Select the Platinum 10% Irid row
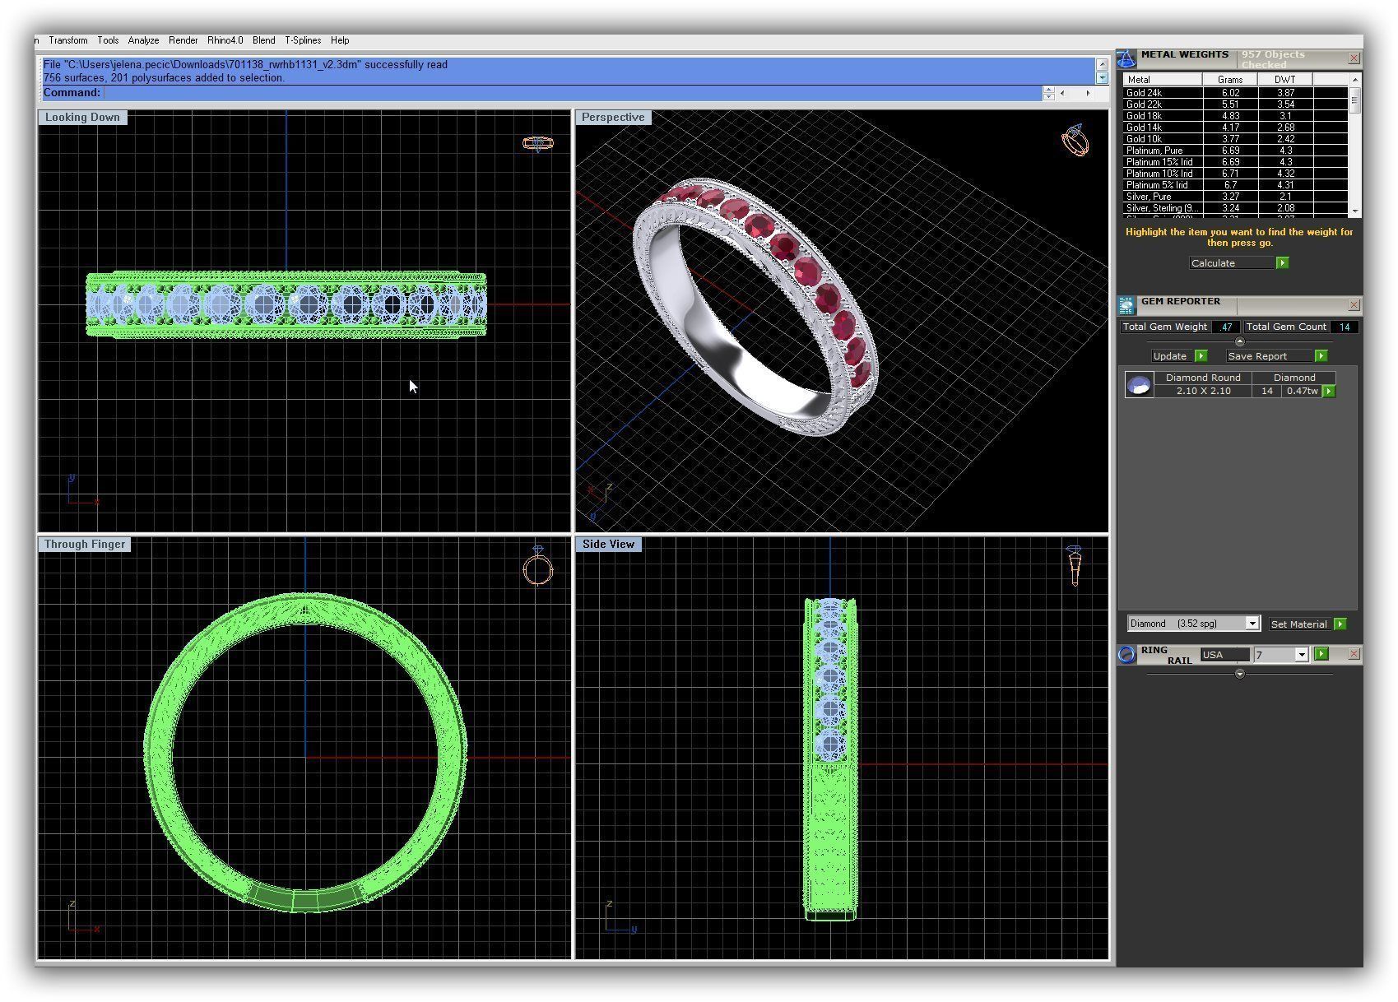The width and height of the screenshot is (1398, 1002). [1235, 174]
